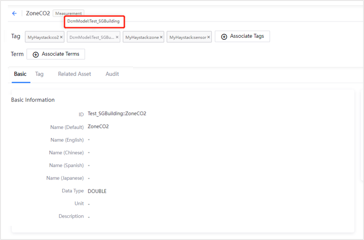This screenshot has width=364, height=240.
Task: Remove the MyHaystack:zone tag
Action: (161, 37)
